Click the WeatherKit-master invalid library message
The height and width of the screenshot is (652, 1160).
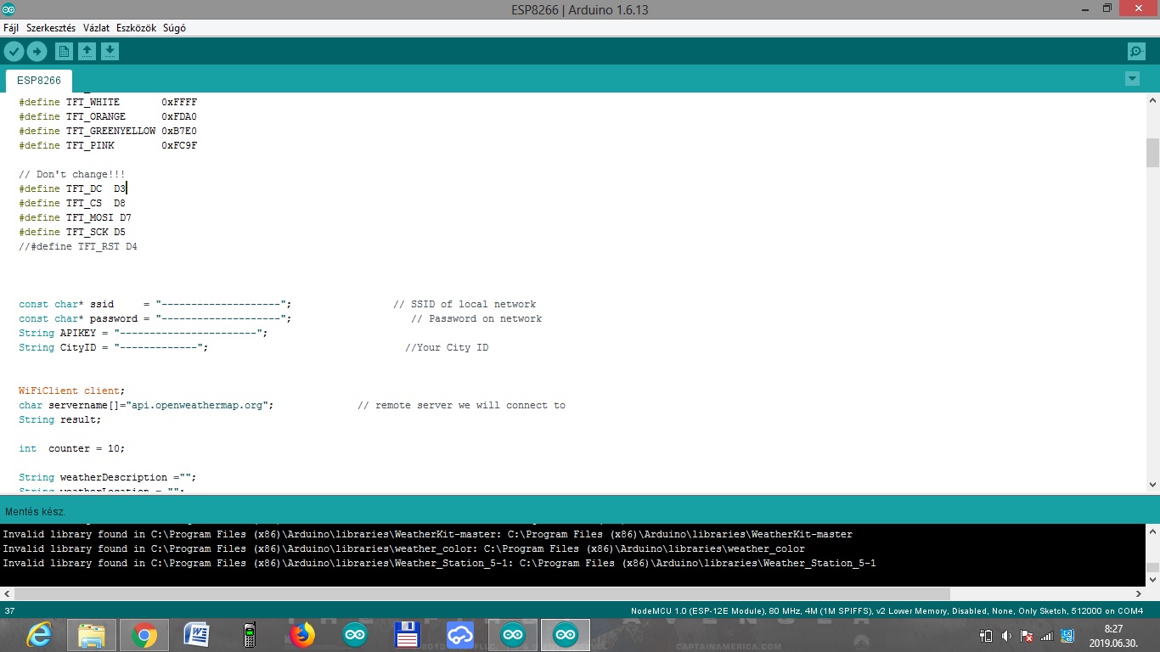427,534
